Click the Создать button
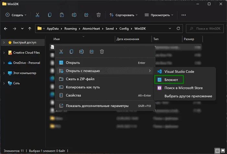The height and width of the screenshot is (154, 227). coord(16,15)
